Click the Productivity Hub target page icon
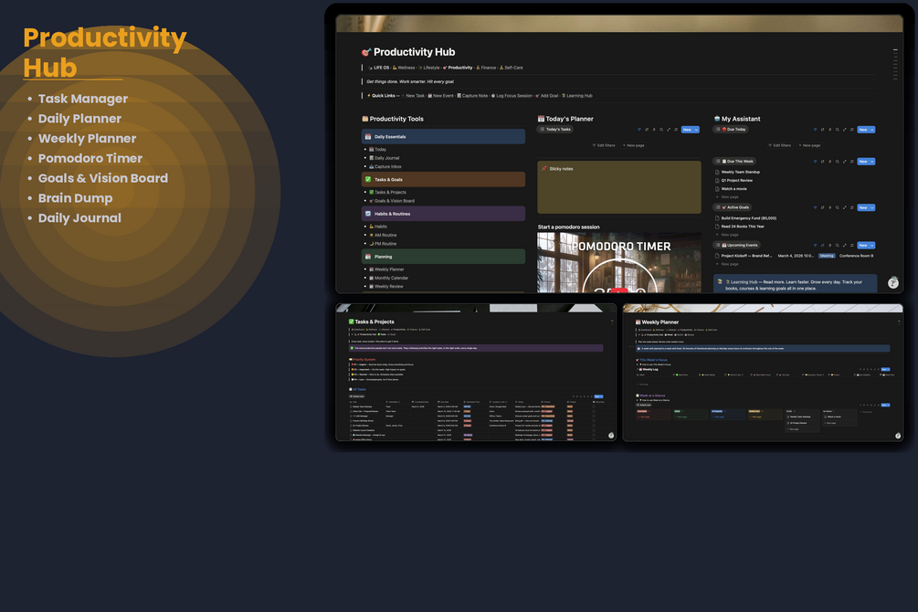Screen dimensions: 918x612 (366, 52)
